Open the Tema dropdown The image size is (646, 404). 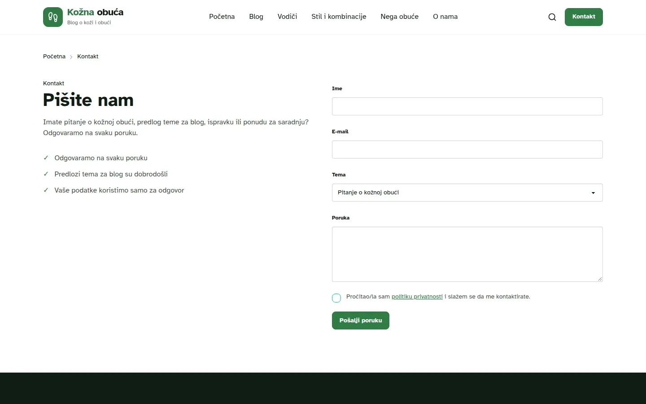(x=467, y=193)
